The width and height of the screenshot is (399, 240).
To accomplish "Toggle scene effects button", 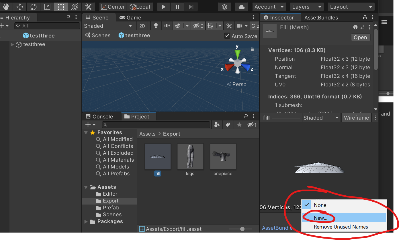I will pos(178,26).
